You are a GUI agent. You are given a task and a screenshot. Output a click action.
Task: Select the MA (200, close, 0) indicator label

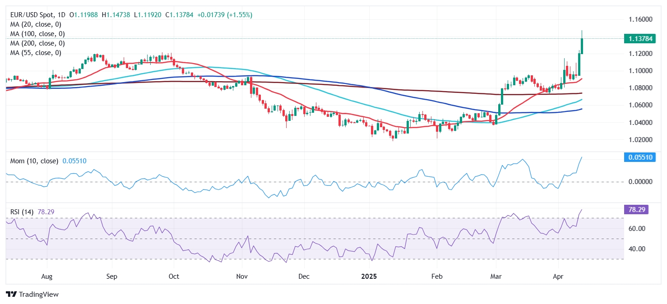click(x=37, y=43)
